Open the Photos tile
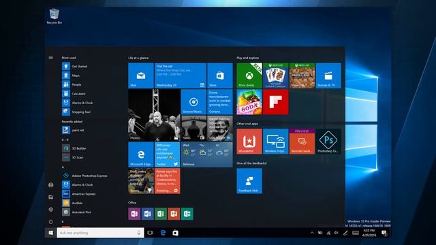The height and width of the screenshot is (245, 436). point(154,115)
